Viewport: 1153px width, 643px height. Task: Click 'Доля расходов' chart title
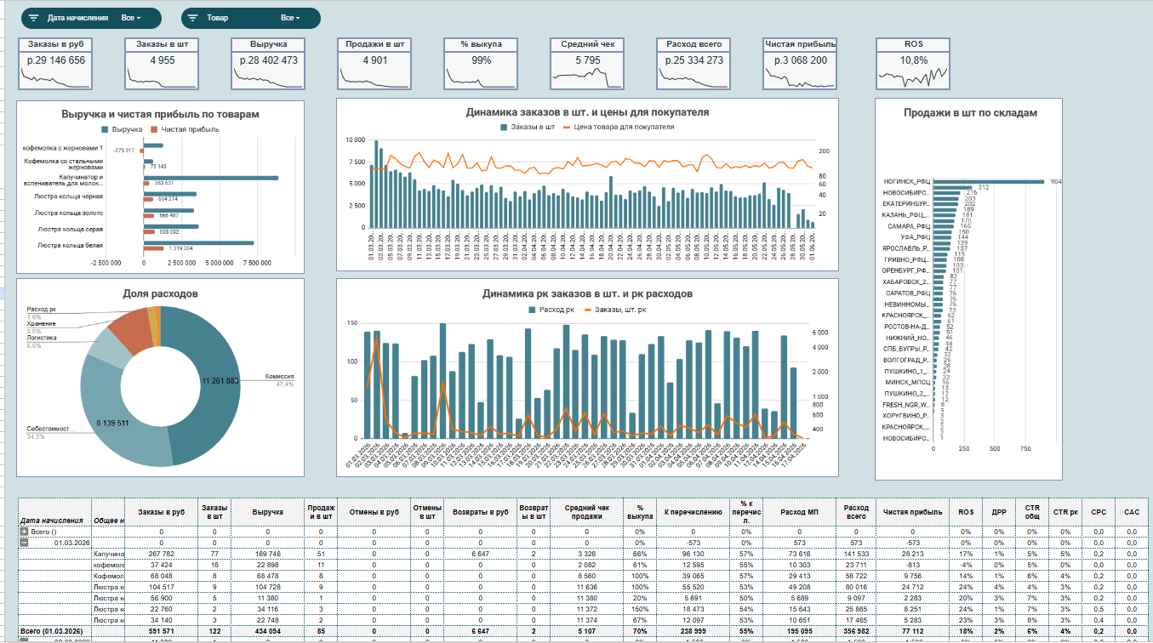160,293
